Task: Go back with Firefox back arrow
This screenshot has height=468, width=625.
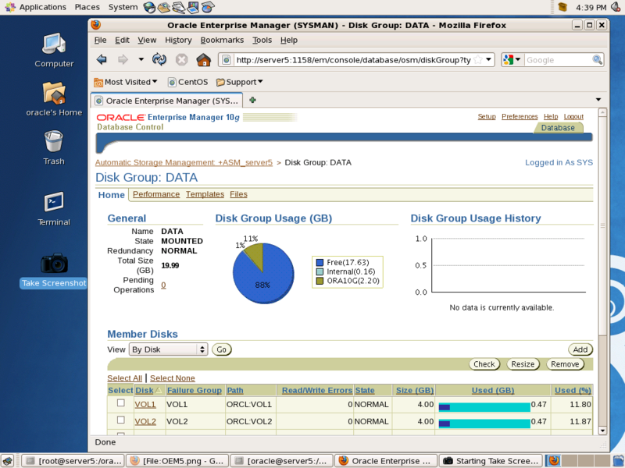Action: (102, 60)
